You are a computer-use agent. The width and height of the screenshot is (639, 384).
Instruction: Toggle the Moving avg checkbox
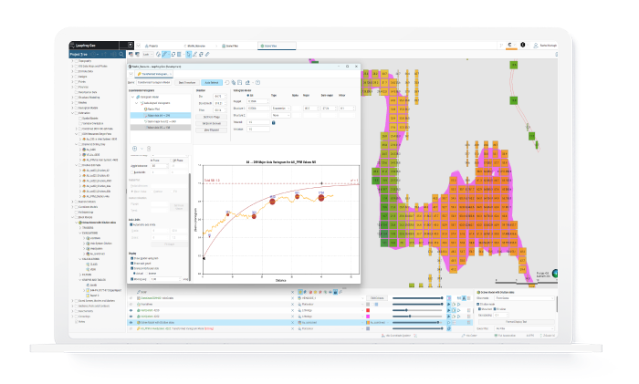tap(131, 279)
